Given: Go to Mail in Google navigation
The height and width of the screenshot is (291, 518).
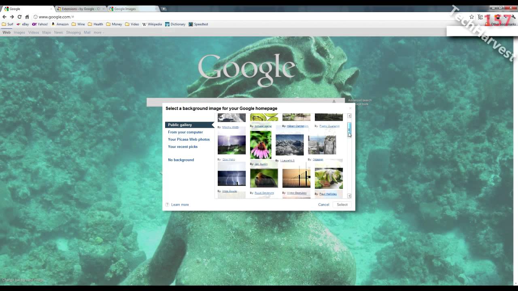Looking at the screenshot, I should point(87,32).
